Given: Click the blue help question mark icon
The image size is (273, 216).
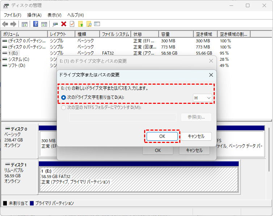Looking at the screenshot, I should pos(36,24).
